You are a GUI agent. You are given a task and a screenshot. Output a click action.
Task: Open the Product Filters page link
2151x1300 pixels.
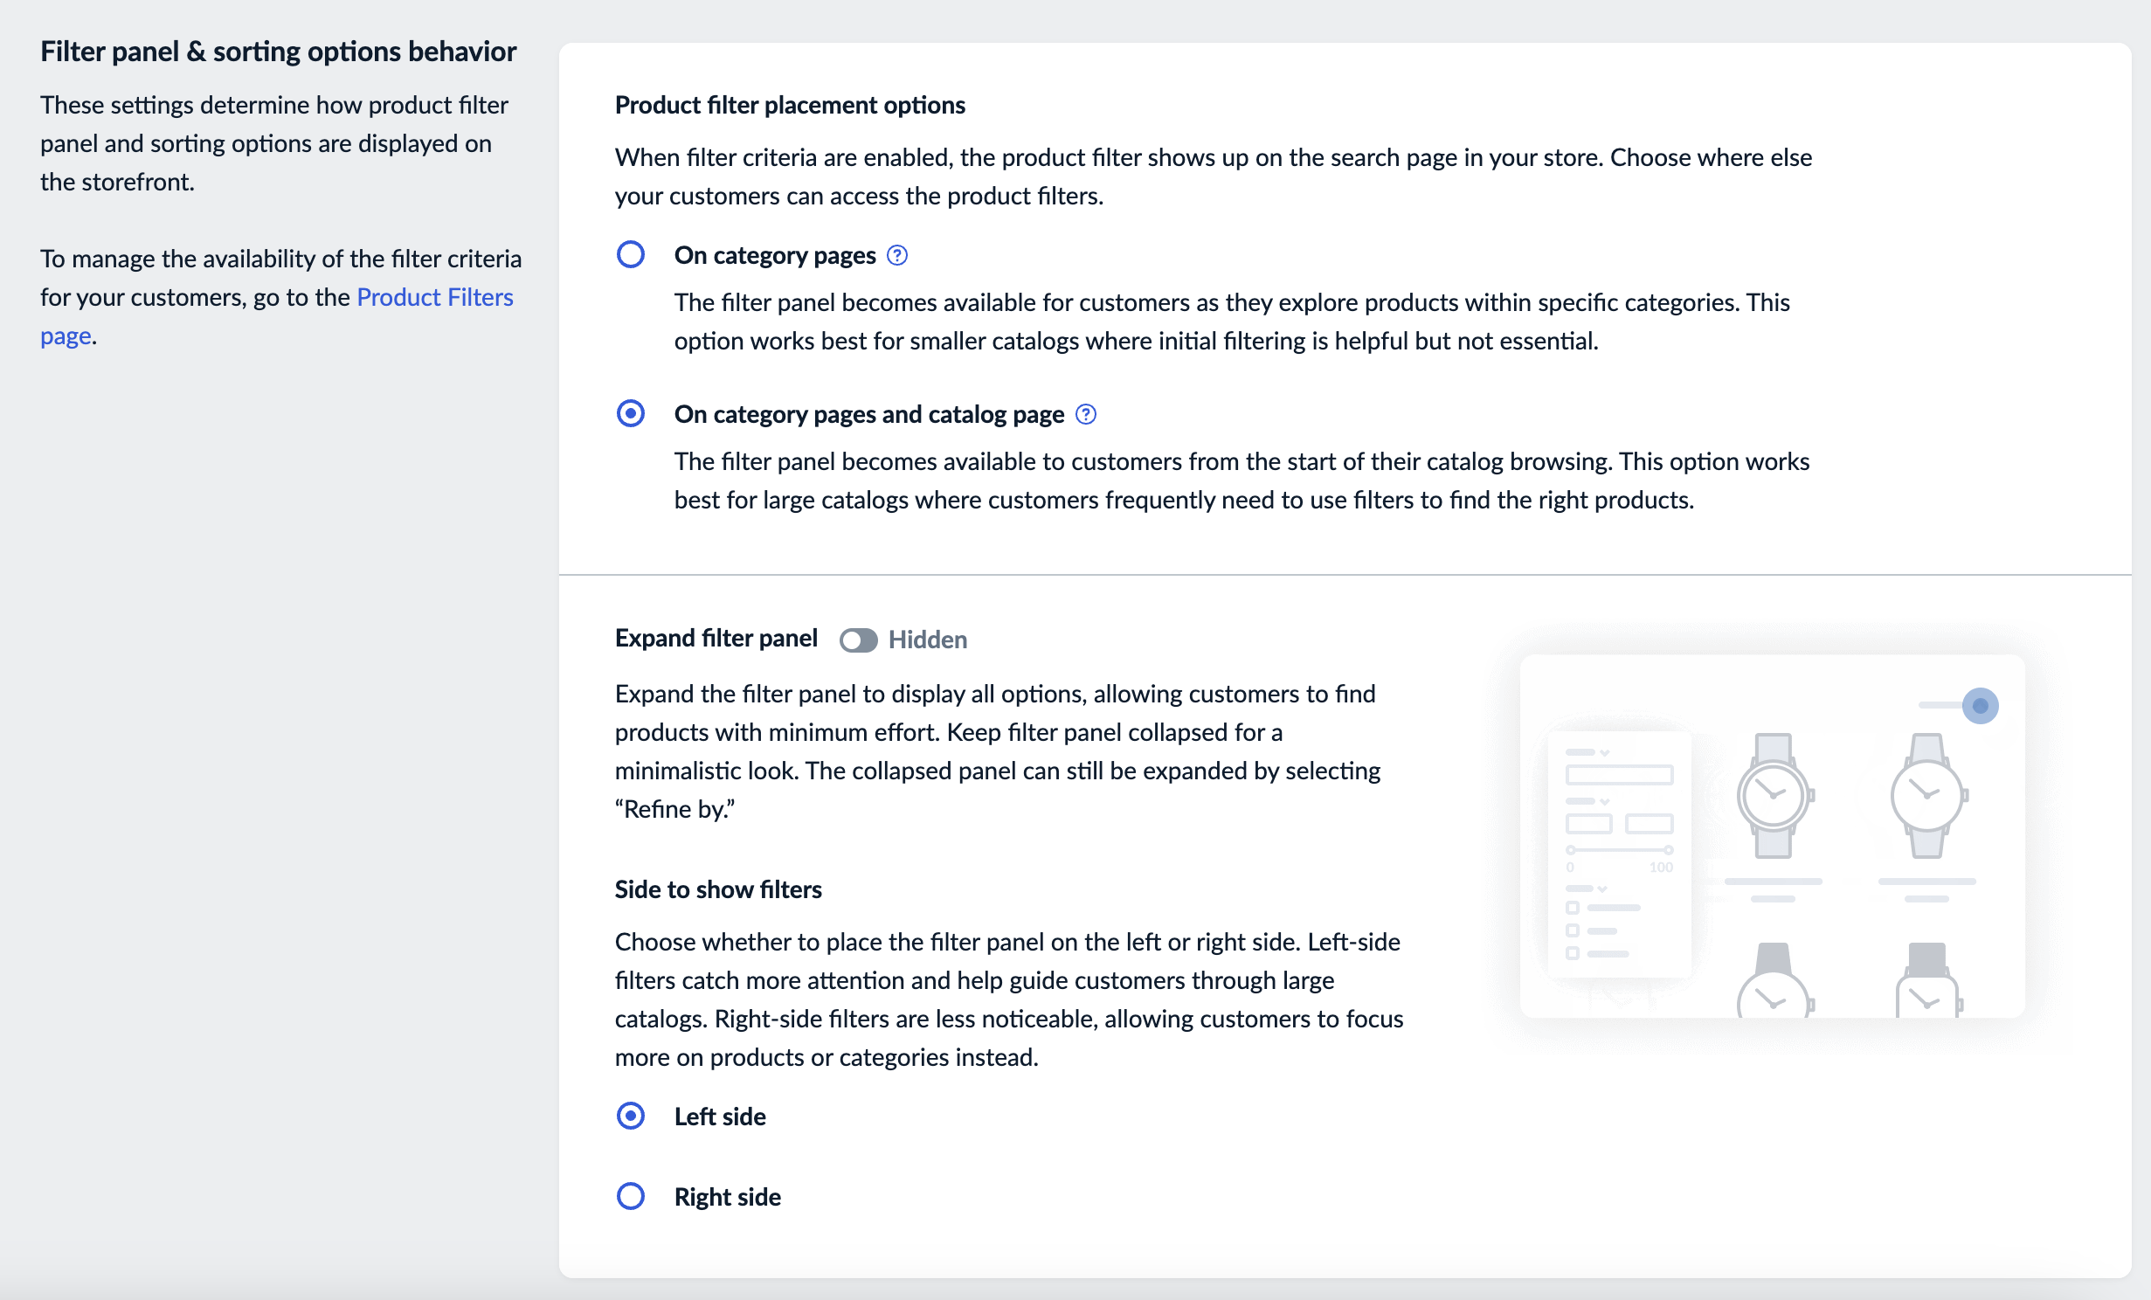[x=434, y=297]
